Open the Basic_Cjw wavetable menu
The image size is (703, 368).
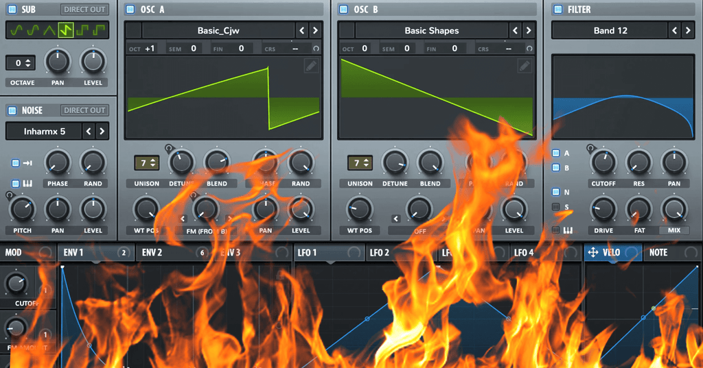(x=218, y=30)
